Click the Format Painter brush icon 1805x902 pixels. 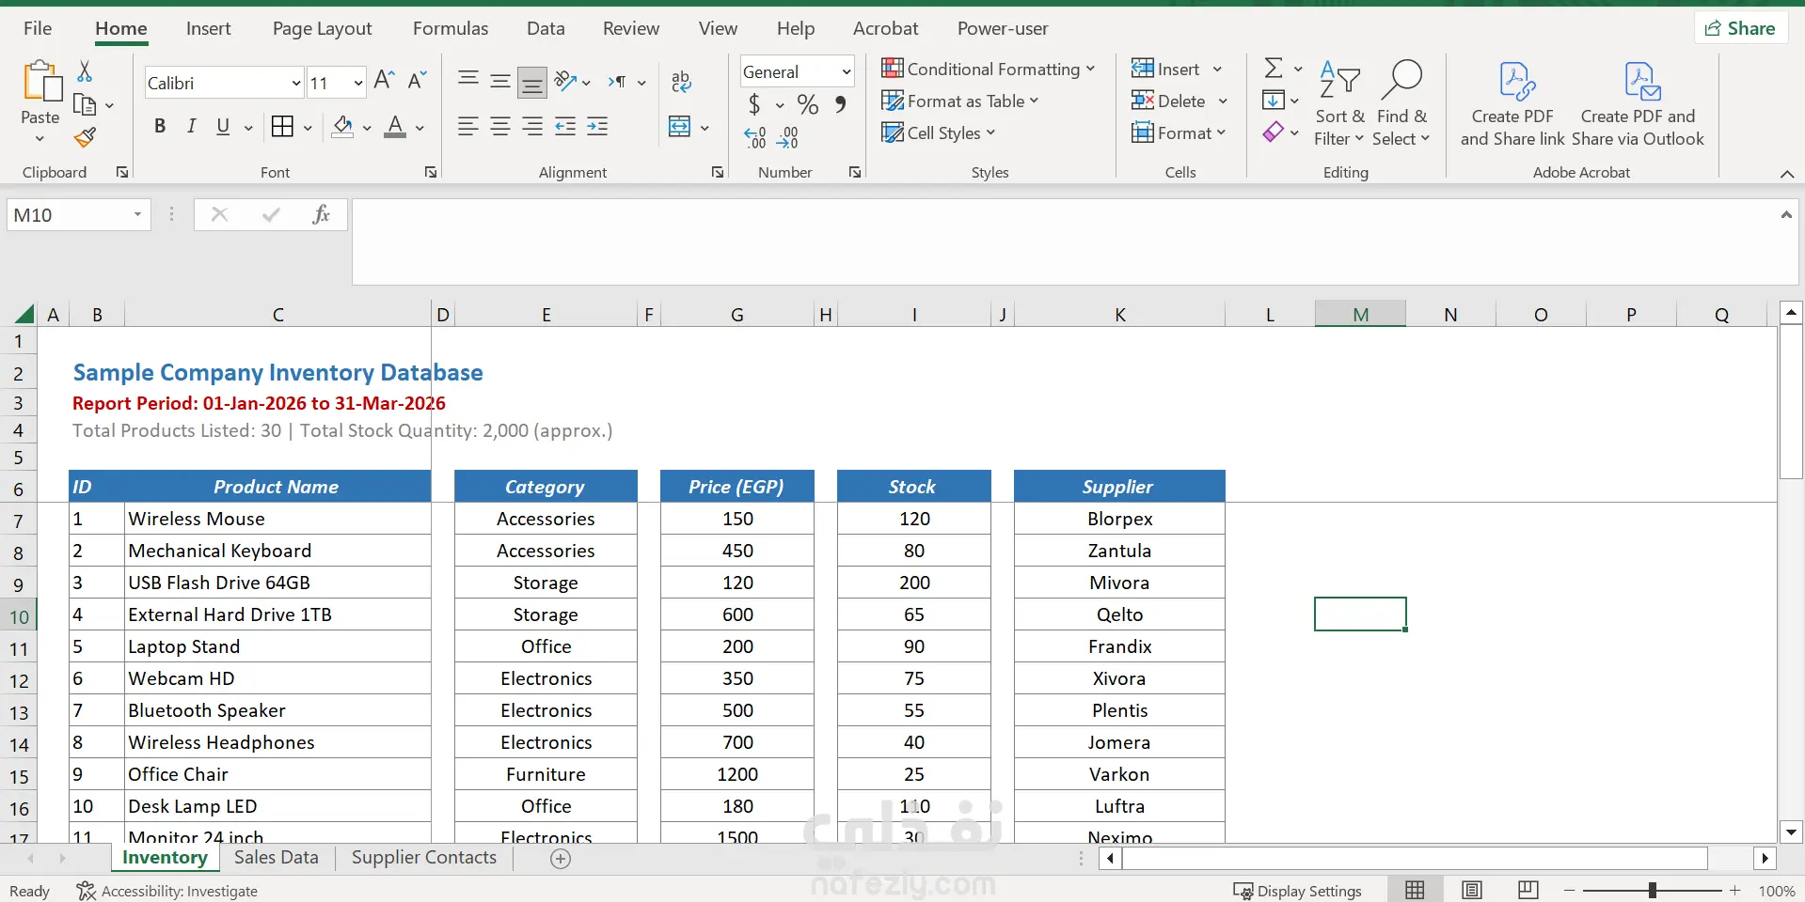point(86,138)
